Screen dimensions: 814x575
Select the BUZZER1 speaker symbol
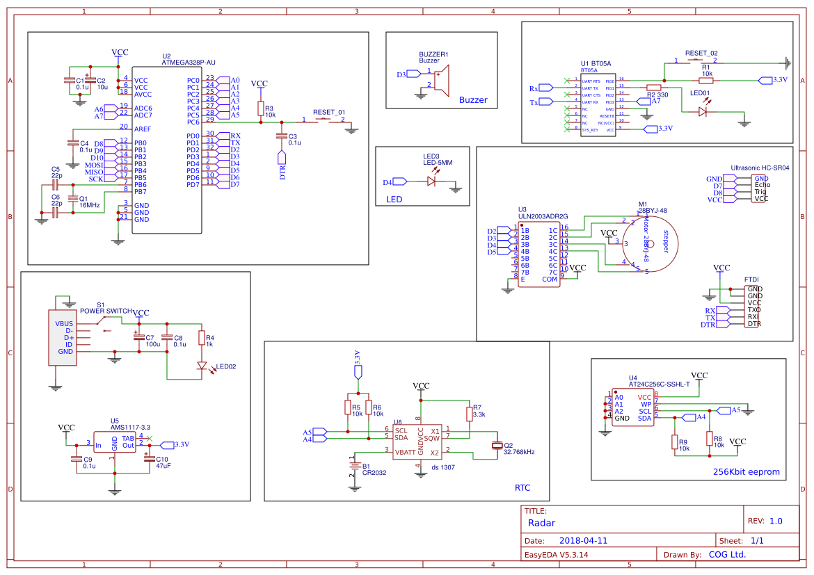(441, 81)
